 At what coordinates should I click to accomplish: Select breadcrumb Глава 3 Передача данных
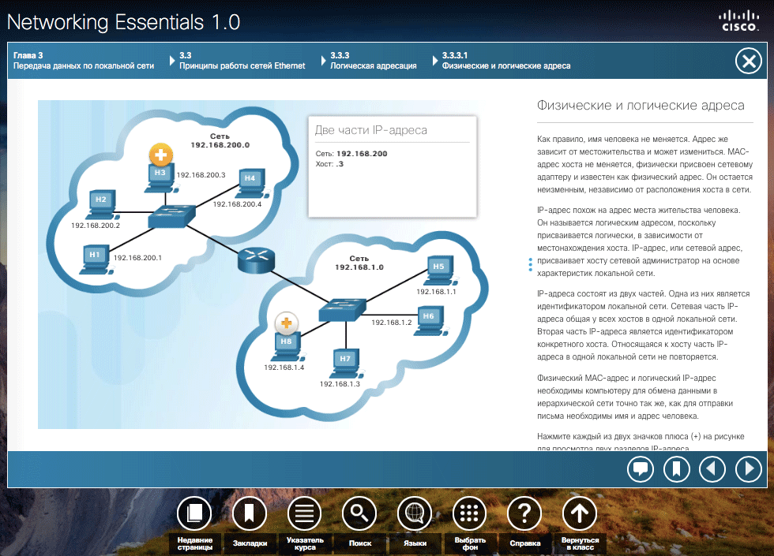84,61
